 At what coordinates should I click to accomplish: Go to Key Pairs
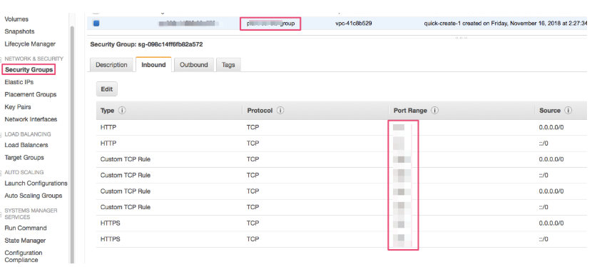18,107
